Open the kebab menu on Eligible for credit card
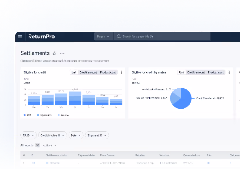The width and height of the screenshot is (240, 169). pos(122,72)
